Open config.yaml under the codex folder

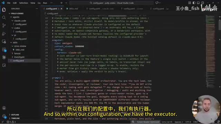pos(21,32)
